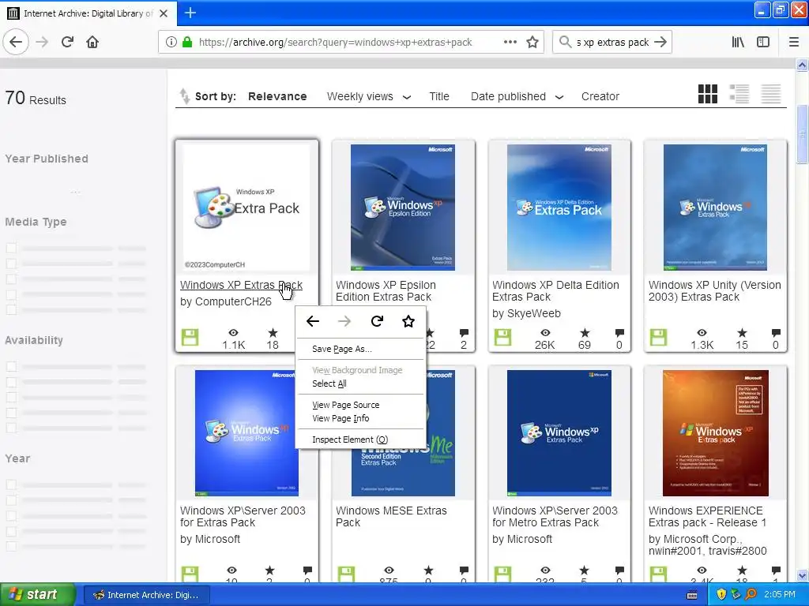Bookmark this page with the address bar star
The image size is (809, 606).
(x=532, y=43)
